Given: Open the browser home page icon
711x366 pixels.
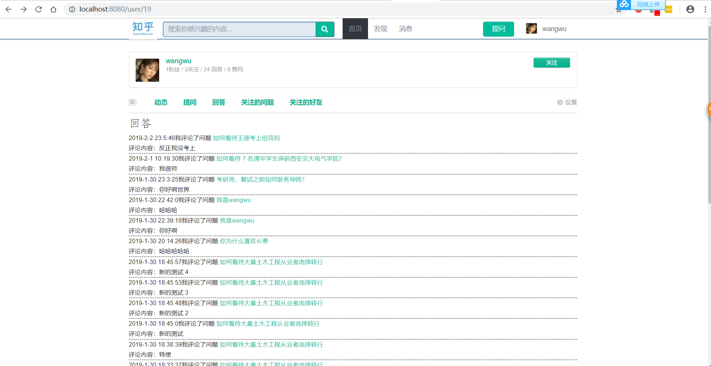Looking at the screenshot, I should (53, 9).
